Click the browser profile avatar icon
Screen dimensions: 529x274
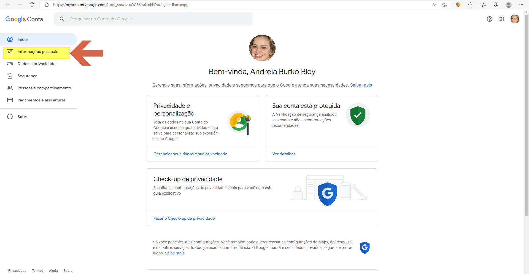(x=509, y=5)
